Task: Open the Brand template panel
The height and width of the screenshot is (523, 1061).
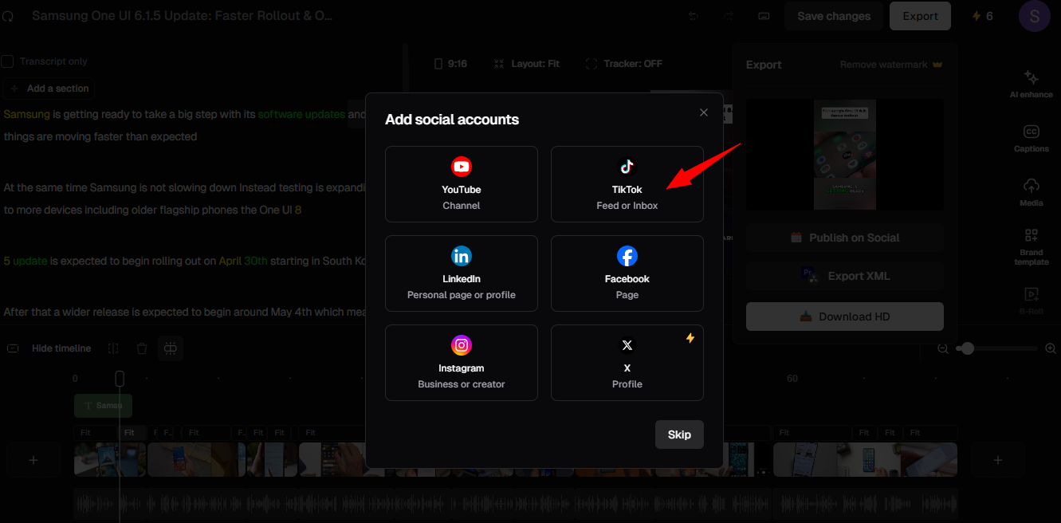Action: pyautogui.click(x=1031, y=246)
